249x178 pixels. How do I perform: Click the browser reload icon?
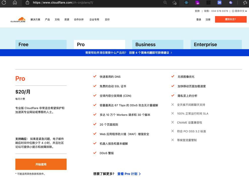tap(4, 2)
